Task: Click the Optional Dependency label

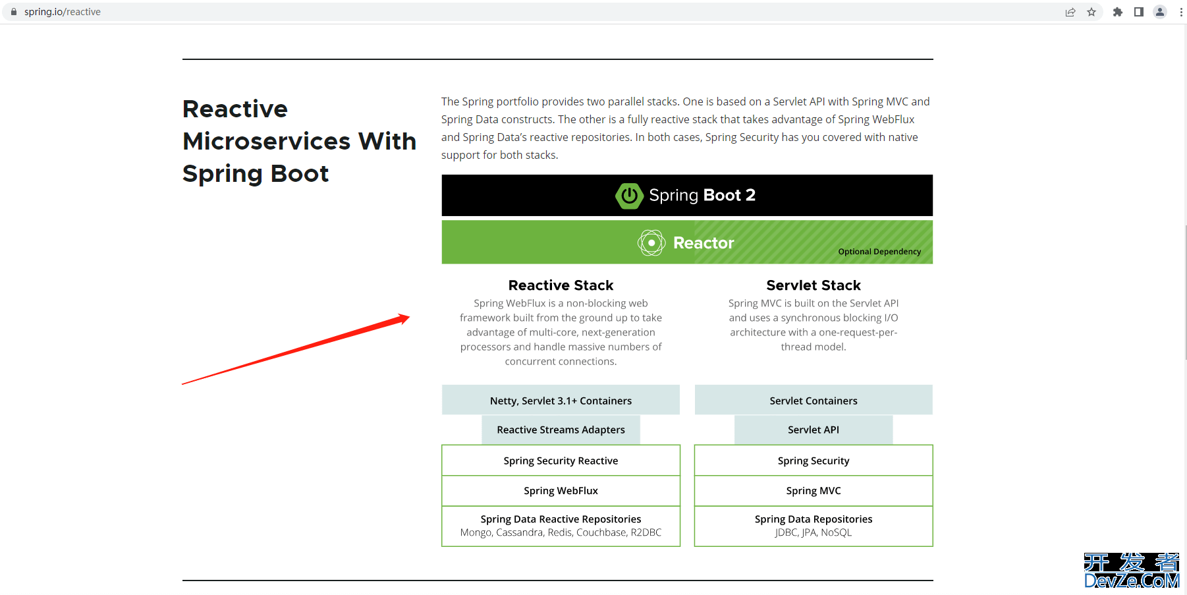Action: (879, 252)
